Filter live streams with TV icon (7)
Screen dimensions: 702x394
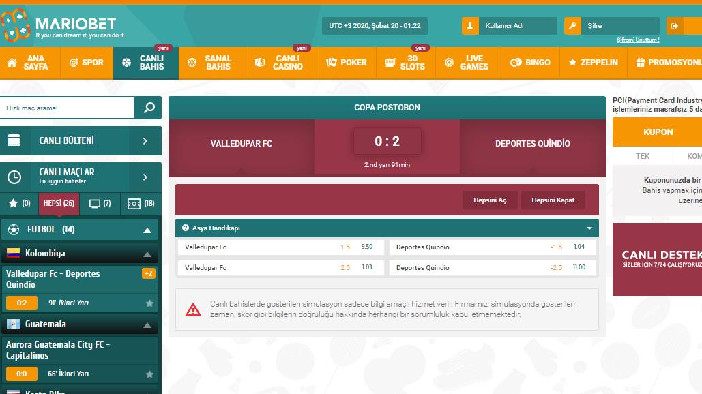100,204
